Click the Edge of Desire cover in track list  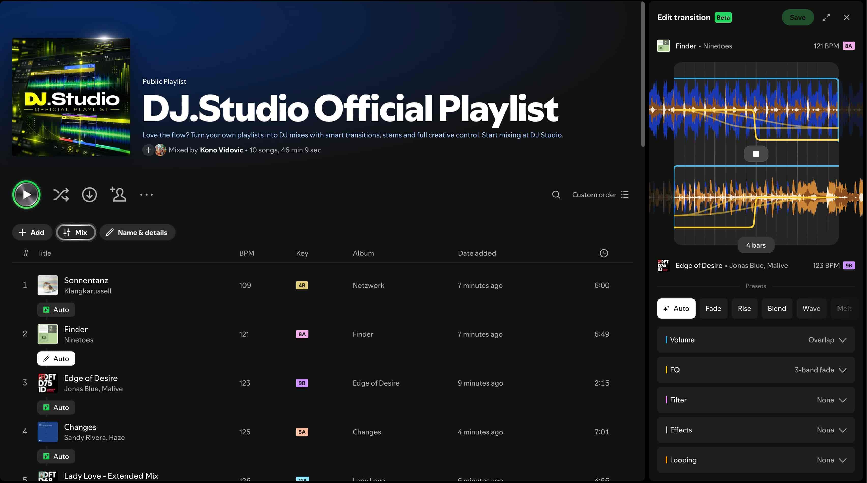pyautogui.click(x=48, y=383)
